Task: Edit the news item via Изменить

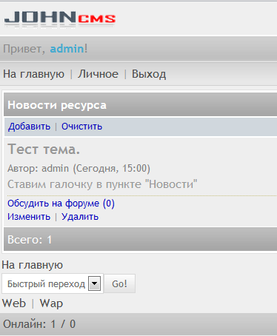Action: click(29, 217)
